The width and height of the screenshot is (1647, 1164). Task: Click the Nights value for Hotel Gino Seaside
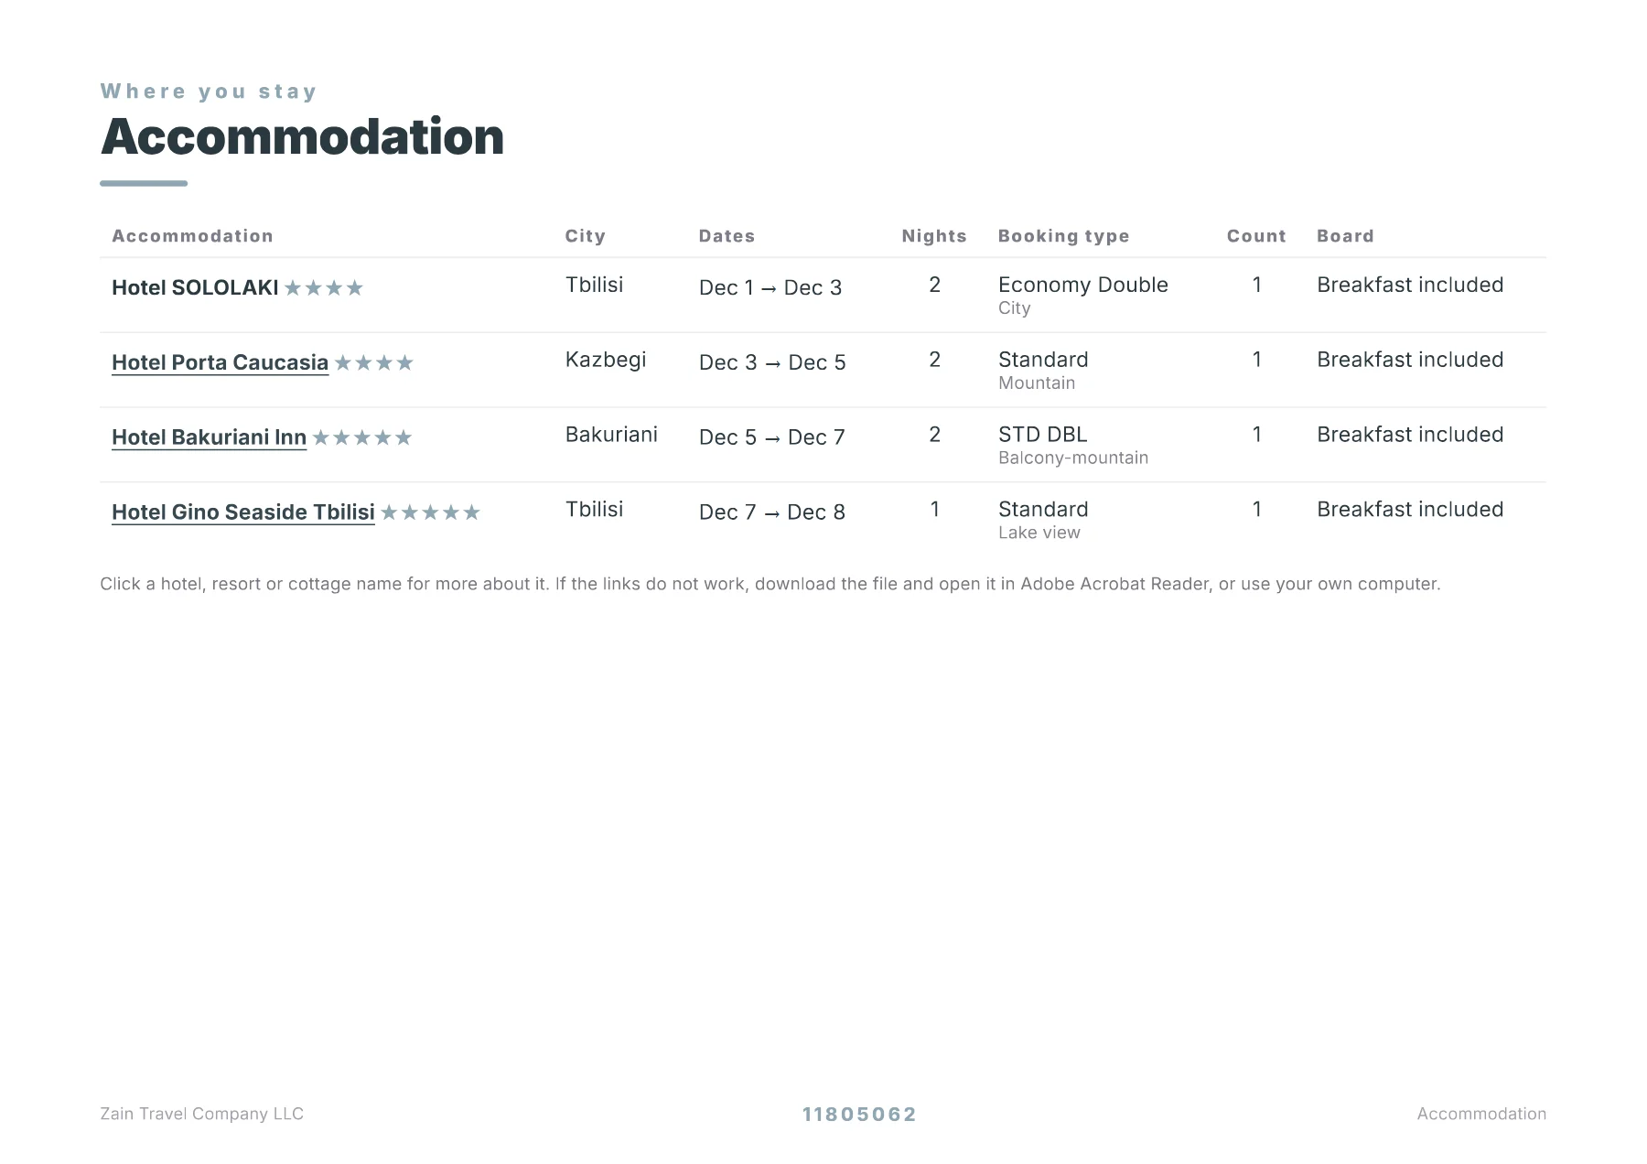click(934, 510)
